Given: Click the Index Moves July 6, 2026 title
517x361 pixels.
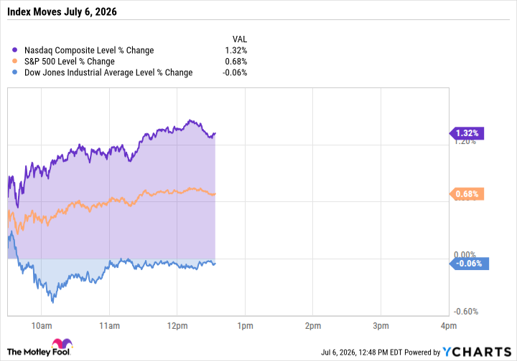Looking at the screenshot, I should pos(62,12).
